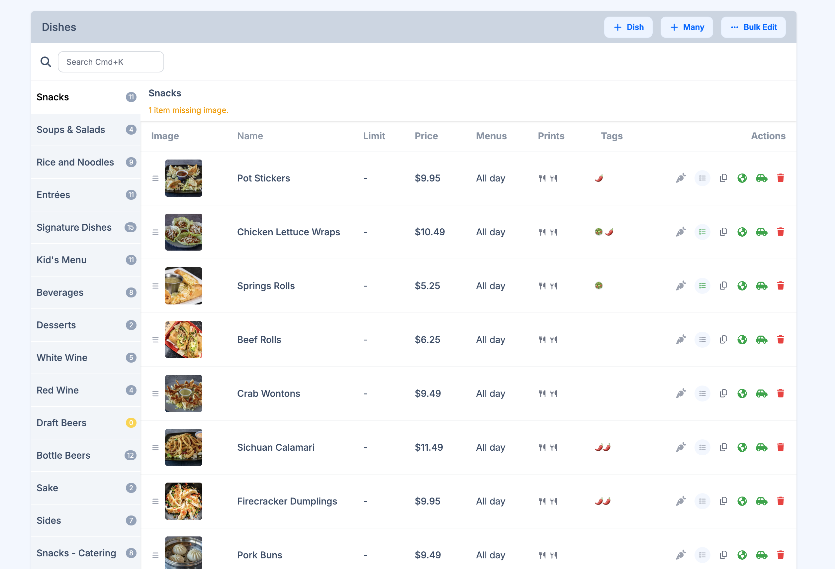This screenshot has height=569, width=835.
Task: Add a new dish with the Dish button
Action: [x=628, y=27]
